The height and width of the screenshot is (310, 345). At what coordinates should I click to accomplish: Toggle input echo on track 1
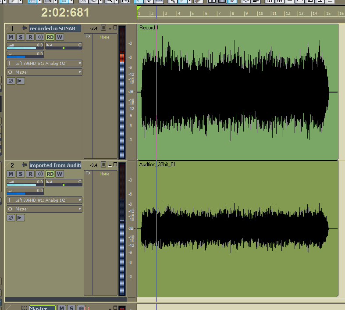[40, 37]
